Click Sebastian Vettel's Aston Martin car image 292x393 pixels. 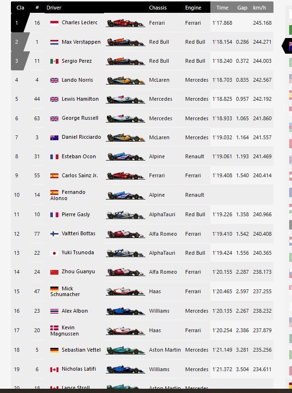pyautogui.click(x=125, y=350)
